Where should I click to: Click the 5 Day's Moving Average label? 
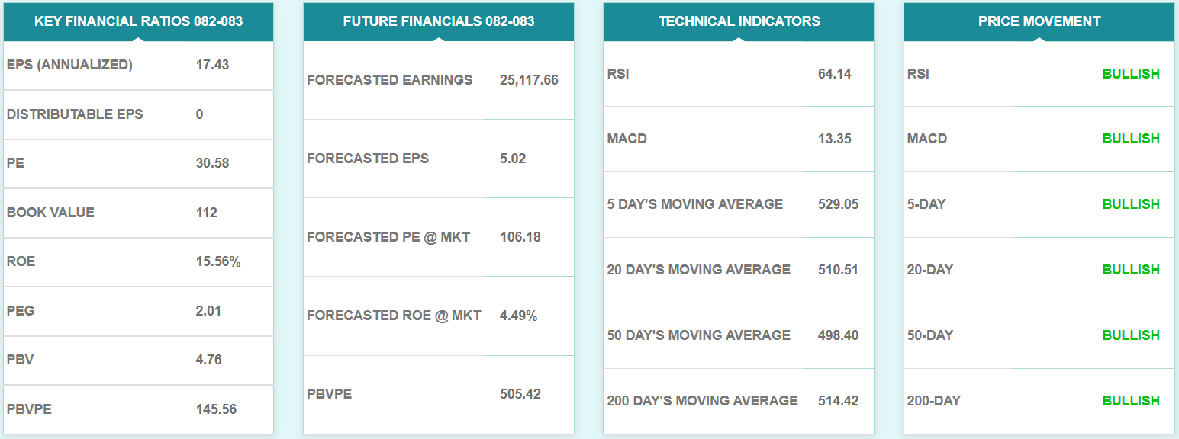(694, 204)
